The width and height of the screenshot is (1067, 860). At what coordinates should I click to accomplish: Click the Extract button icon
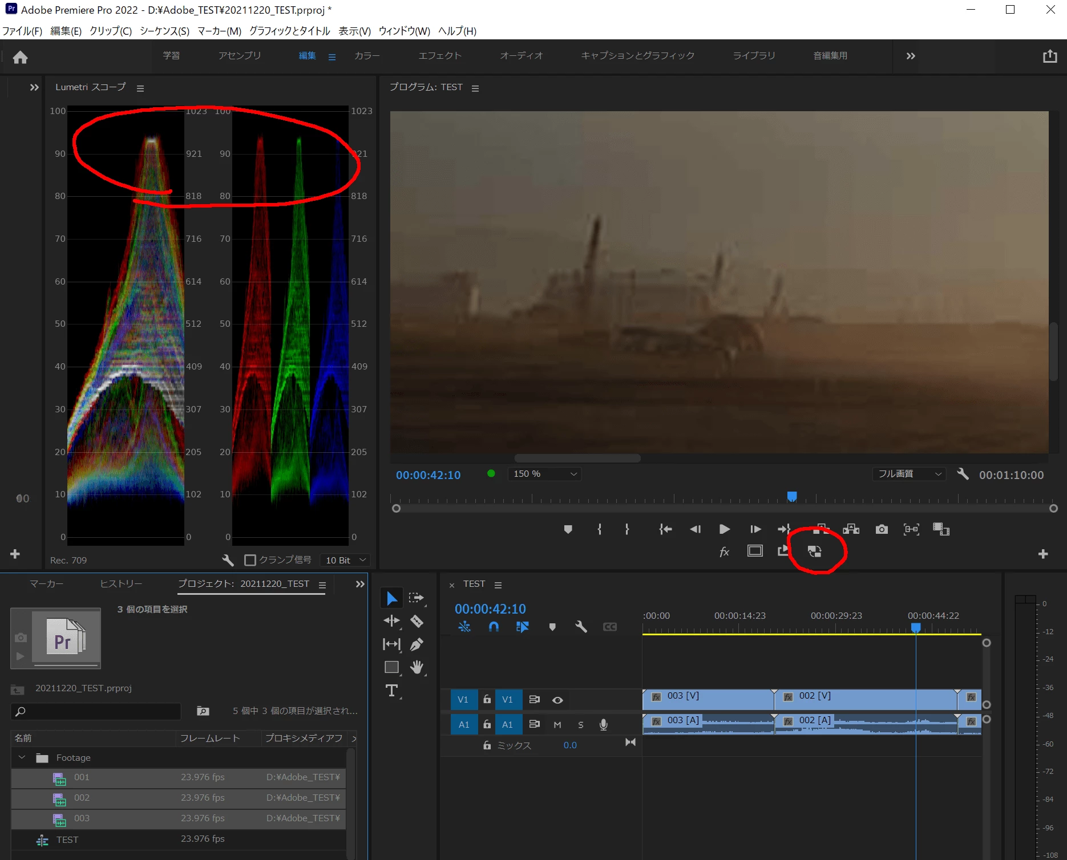851,529
